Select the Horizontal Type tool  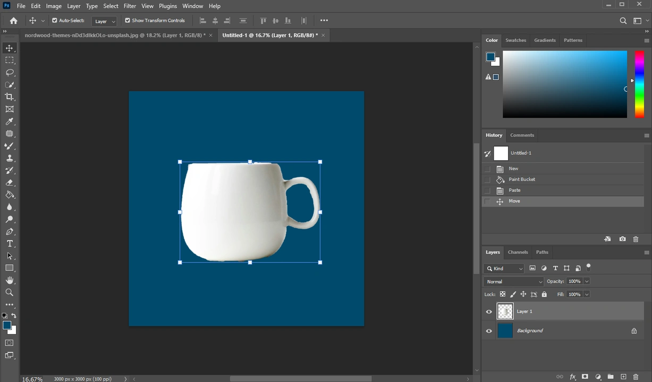click(x=10, y=244)
